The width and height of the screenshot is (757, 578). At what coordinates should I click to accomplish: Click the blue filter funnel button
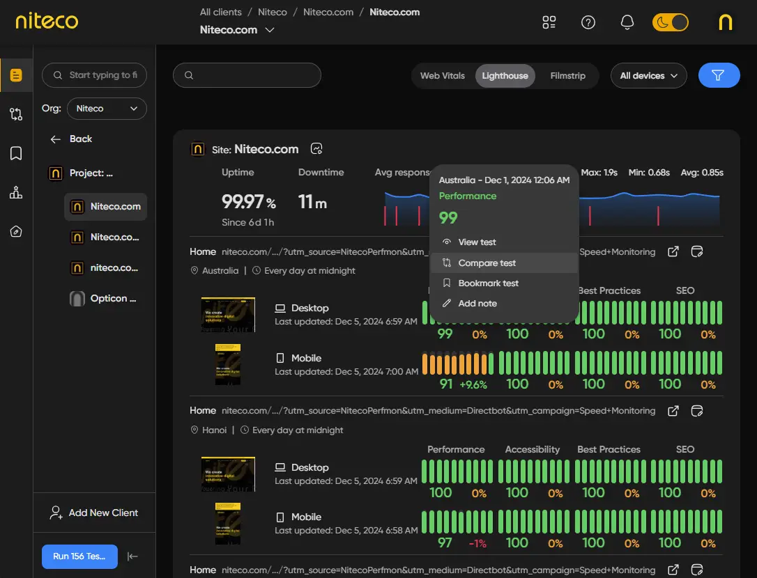719,75
